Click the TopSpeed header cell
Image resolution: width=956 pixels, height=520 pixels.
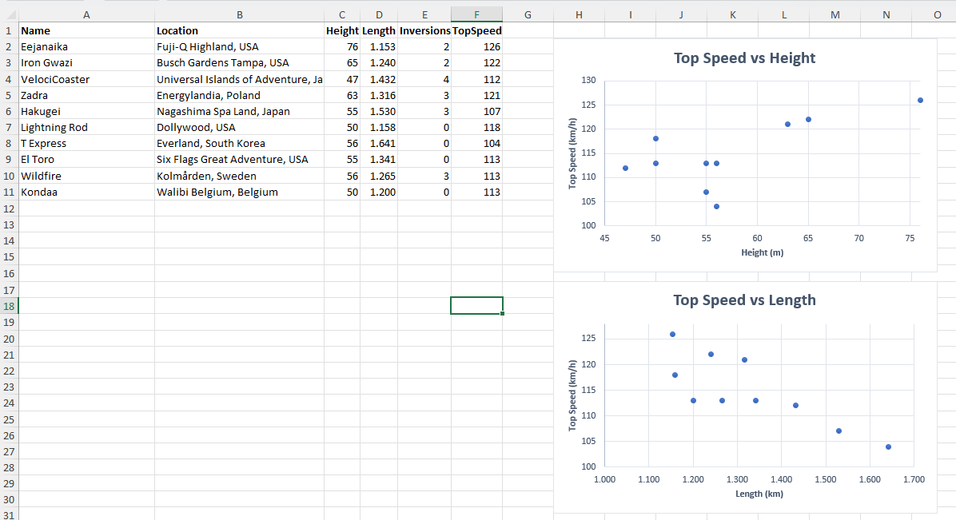(476, 30)
